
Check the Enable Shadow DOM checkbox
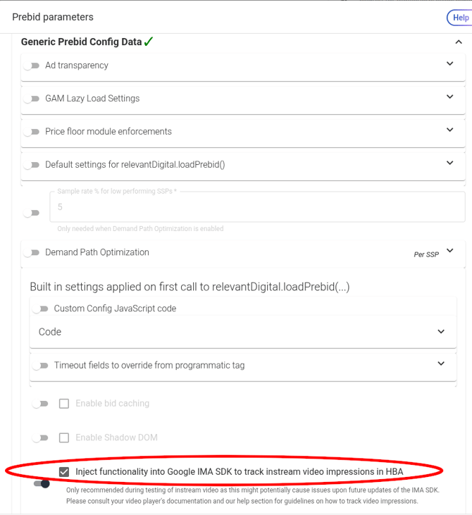pyautogui.click(x=64, y=438)
